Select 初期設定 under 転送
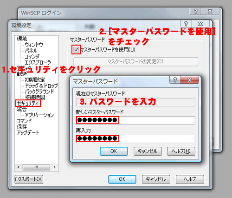 tap(35, 80)
